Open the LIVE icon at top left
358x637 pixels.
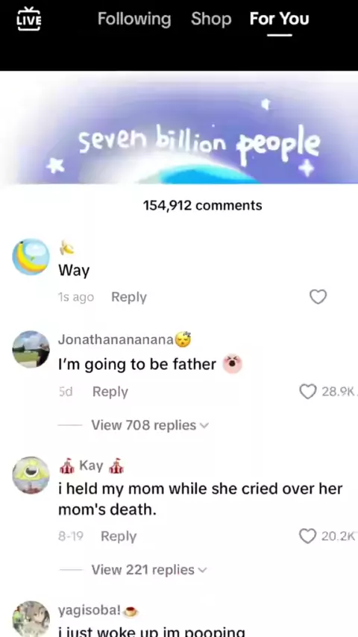(29, 19)
